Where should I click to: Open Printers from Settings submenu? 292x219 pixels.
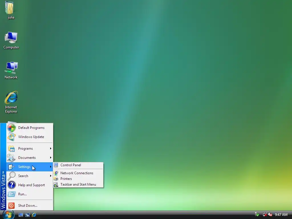point(78,179)
